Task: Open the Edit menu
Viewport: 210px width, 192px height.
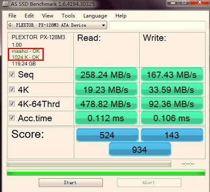Action: coord(29,16)
